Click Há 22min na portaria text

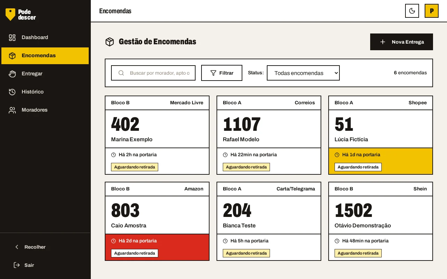tap(254, 155)
